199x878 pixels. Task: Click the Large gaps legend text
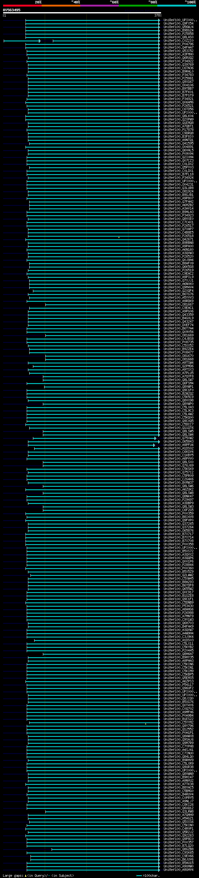tap(13, 875)
